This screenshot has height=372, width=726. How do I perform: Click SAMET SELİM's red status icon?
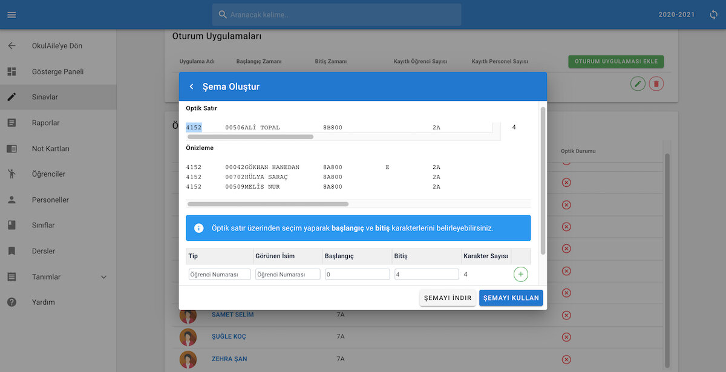click(x=566, y=315)
